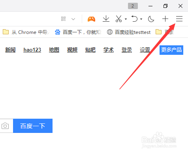The width and height of the screenshot is (188, 153).
Task: Click the plus add-extension icon
Action: coord(165,19)
